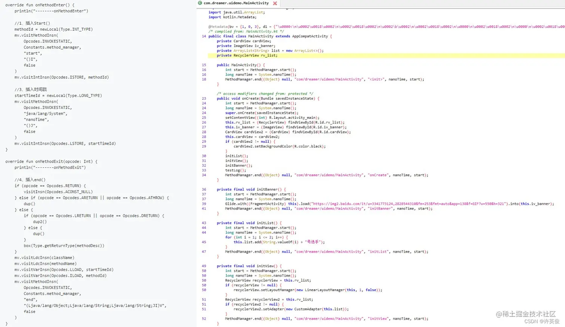The width and height of the screenshot is (565, 327).
Task: Click the "()J", descriptor line
Action: 31,126
